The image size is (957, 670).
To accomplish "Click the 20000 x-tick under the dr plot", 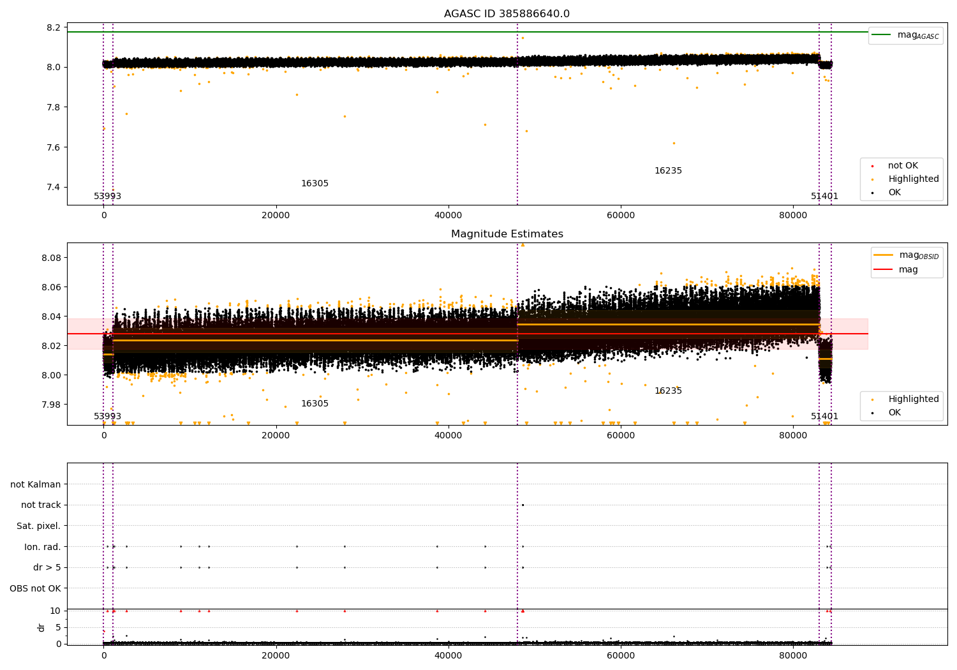I will tap(276, 656).
